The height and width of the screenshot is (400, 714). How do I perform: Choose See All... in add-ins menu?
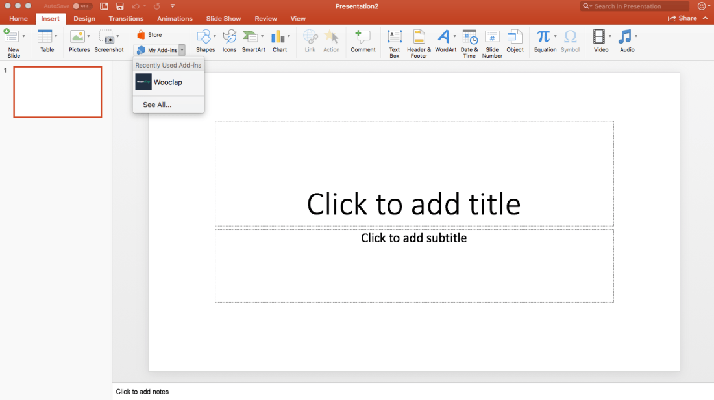click(157, 105)
